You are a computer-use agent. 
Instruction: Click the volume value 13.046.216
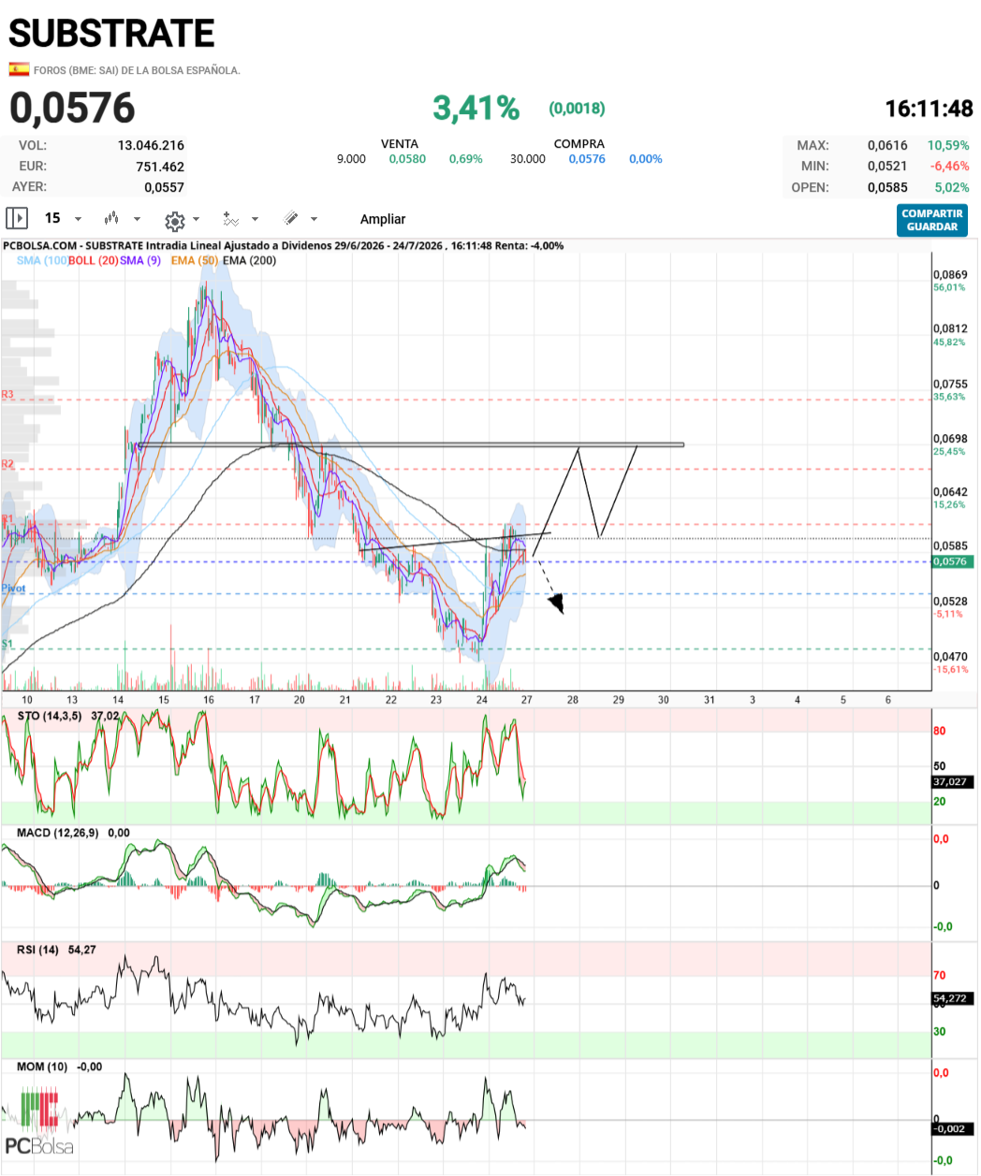tap(151, 145)
